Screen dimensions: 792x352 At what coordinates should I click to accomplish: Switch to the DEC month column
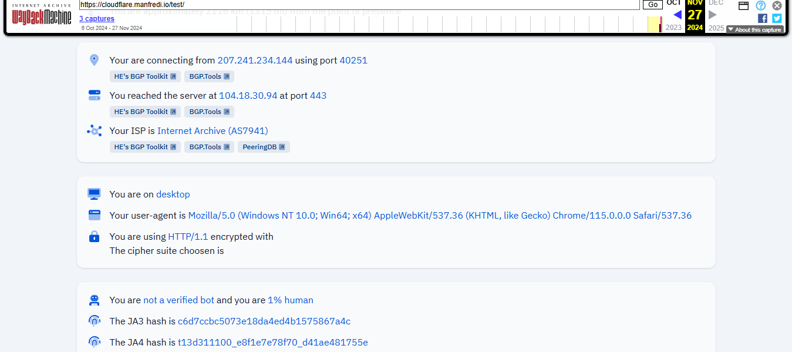[715, 3]
